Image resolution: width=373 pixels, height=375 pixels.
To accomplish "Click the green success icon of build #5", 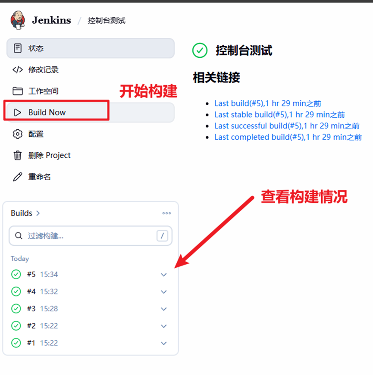I will point(16,274).
